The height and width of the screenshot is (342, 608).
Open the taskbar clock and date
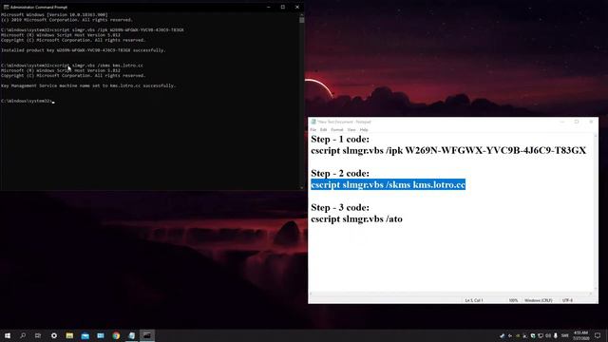580,335
